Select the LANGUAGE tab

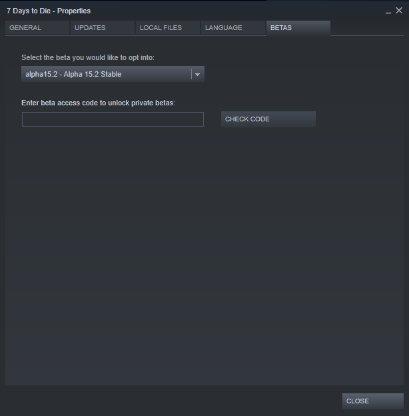click(233, 27)
